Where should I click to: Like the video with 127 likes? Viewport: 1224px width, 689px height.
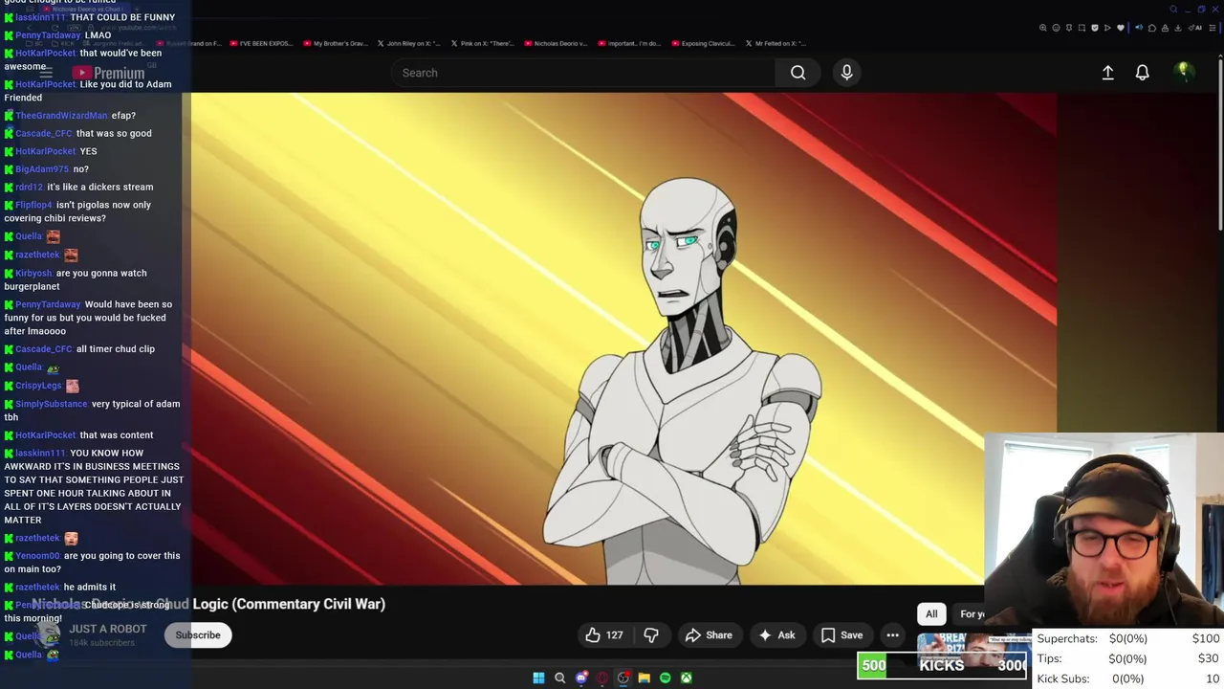pyautogui.click(x=604, y=635)
